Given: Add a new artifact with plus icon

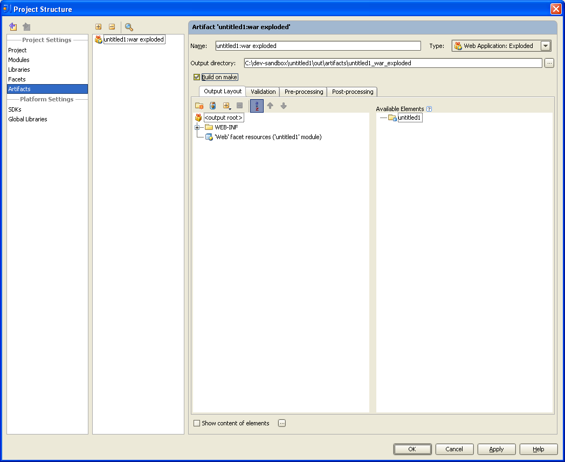Looking at the screenshot, I should coord(98,26).
